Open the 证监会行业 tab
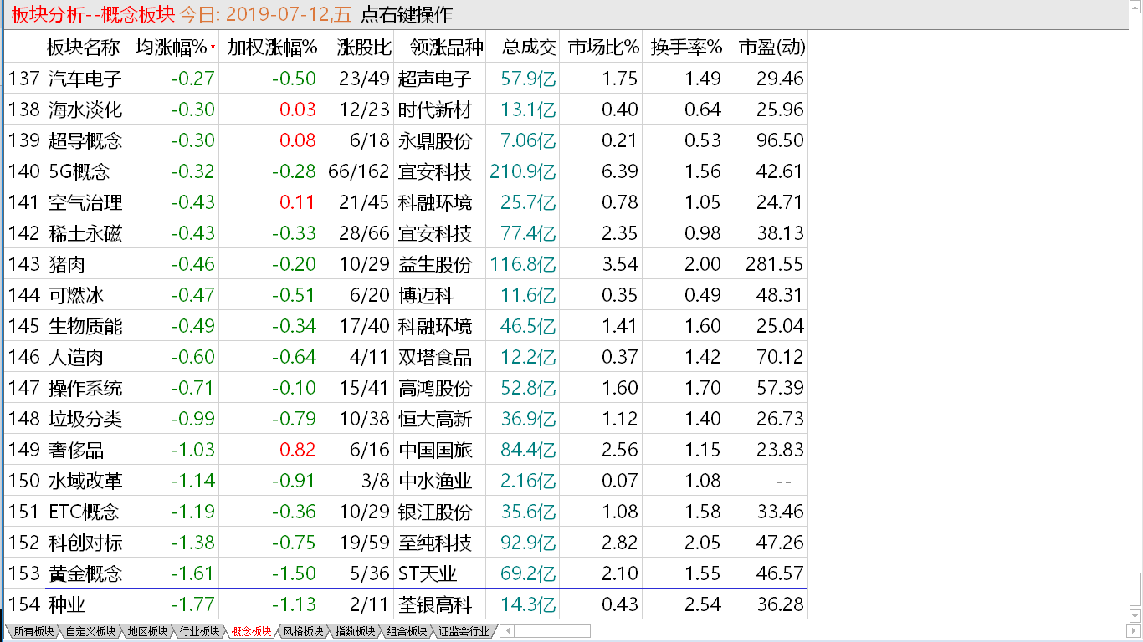The height and width of the screenshot is (642, 1143). pos(464,631)
